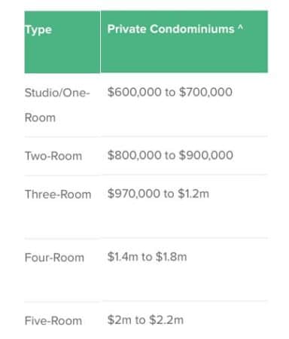This screenshot has height=339, width=289.
Task: Click the $600,000 to $700,000 price cell
Action: [x=170, y=92]
